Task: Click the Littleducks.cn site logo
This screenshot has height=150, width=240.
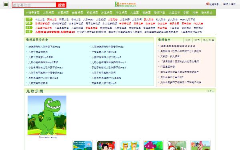Action: pos(125,4)
